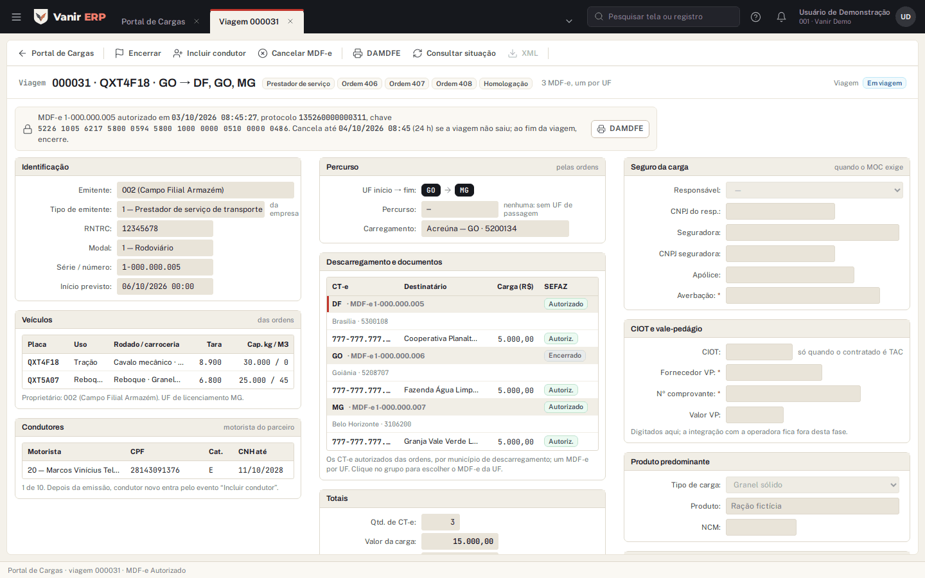
Task: Select the MG MDF-e 1-000.000.007 group row
Action: coord(463,407)
